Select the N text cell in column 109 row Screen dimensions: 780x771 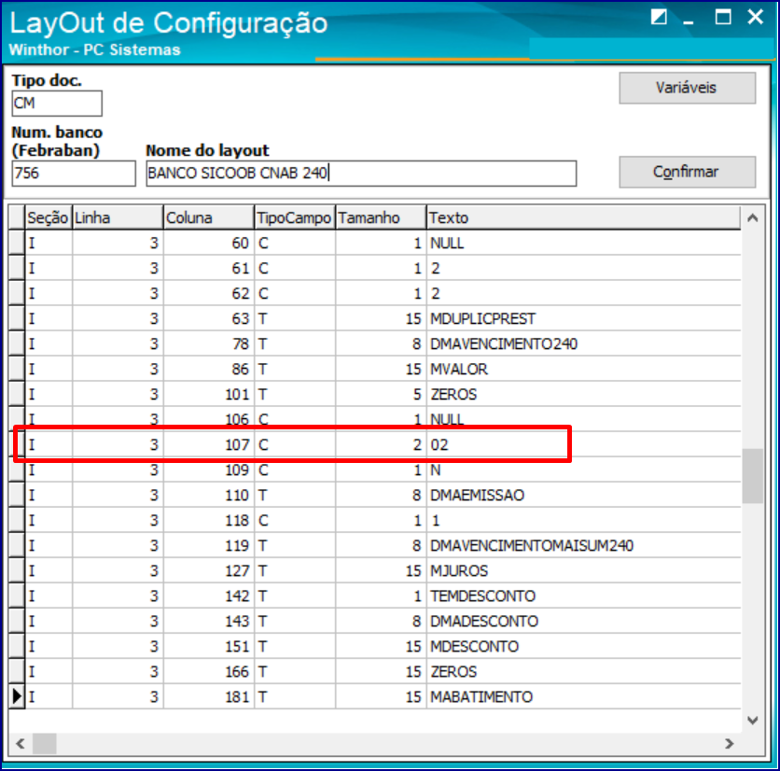tap(583, 470)
